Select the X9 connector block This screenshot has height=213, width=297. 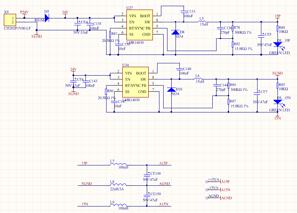click(x=10, y=20)
